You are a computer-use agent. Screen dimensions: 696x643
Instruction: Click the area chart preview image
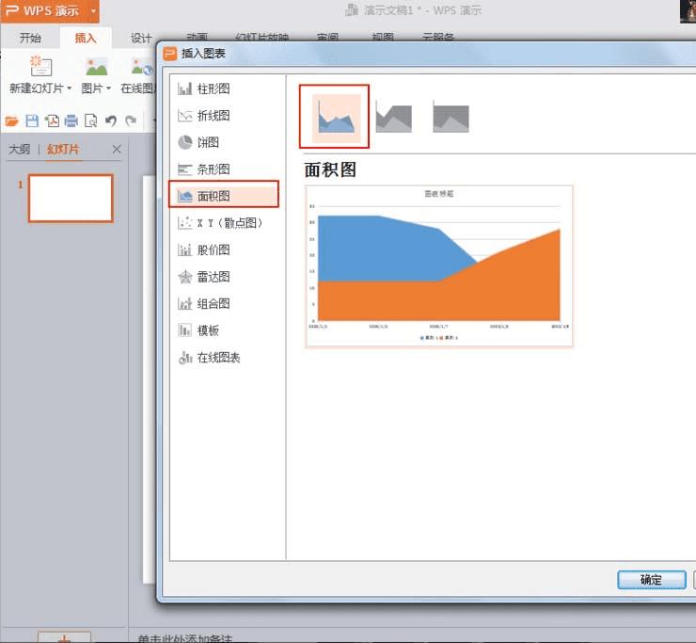439,265
